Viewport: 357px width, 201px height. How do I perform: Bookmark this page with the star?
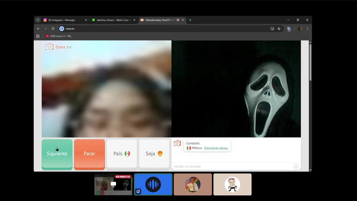pyautogui.click(x=279, y=29)
